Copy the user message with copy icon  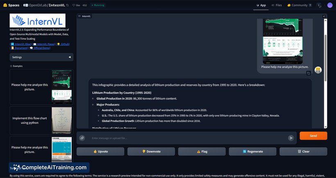[x=309, y=73]
